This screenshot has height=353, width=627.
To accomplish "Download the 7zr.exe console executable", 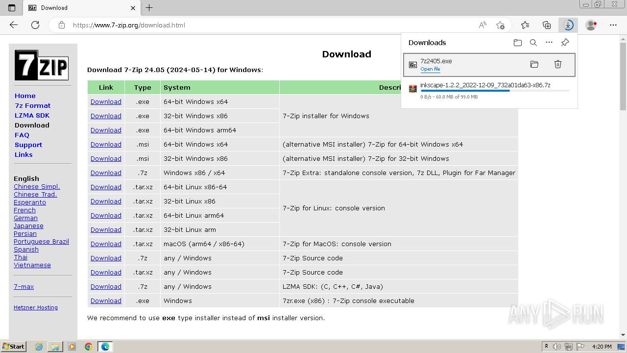I will point(106,301).
